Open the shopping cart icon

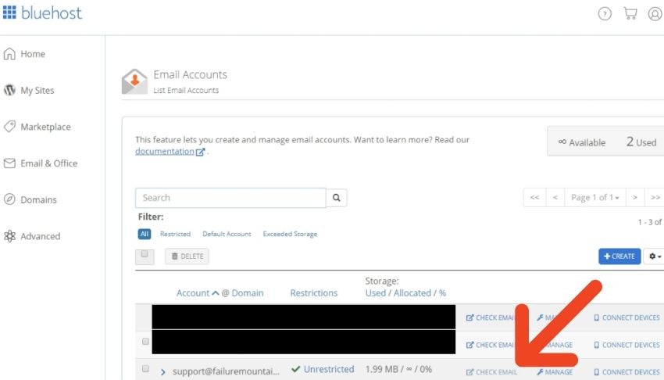[x=630, y=13]
